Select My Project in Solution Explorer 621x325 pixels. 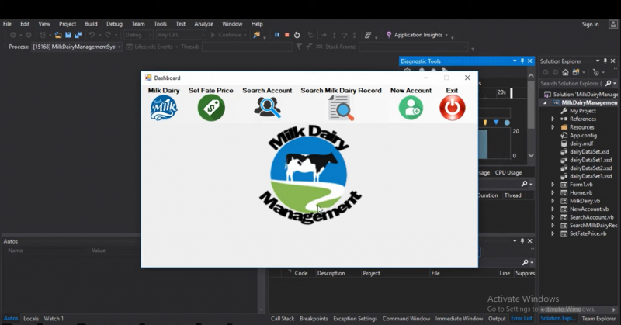583,111
